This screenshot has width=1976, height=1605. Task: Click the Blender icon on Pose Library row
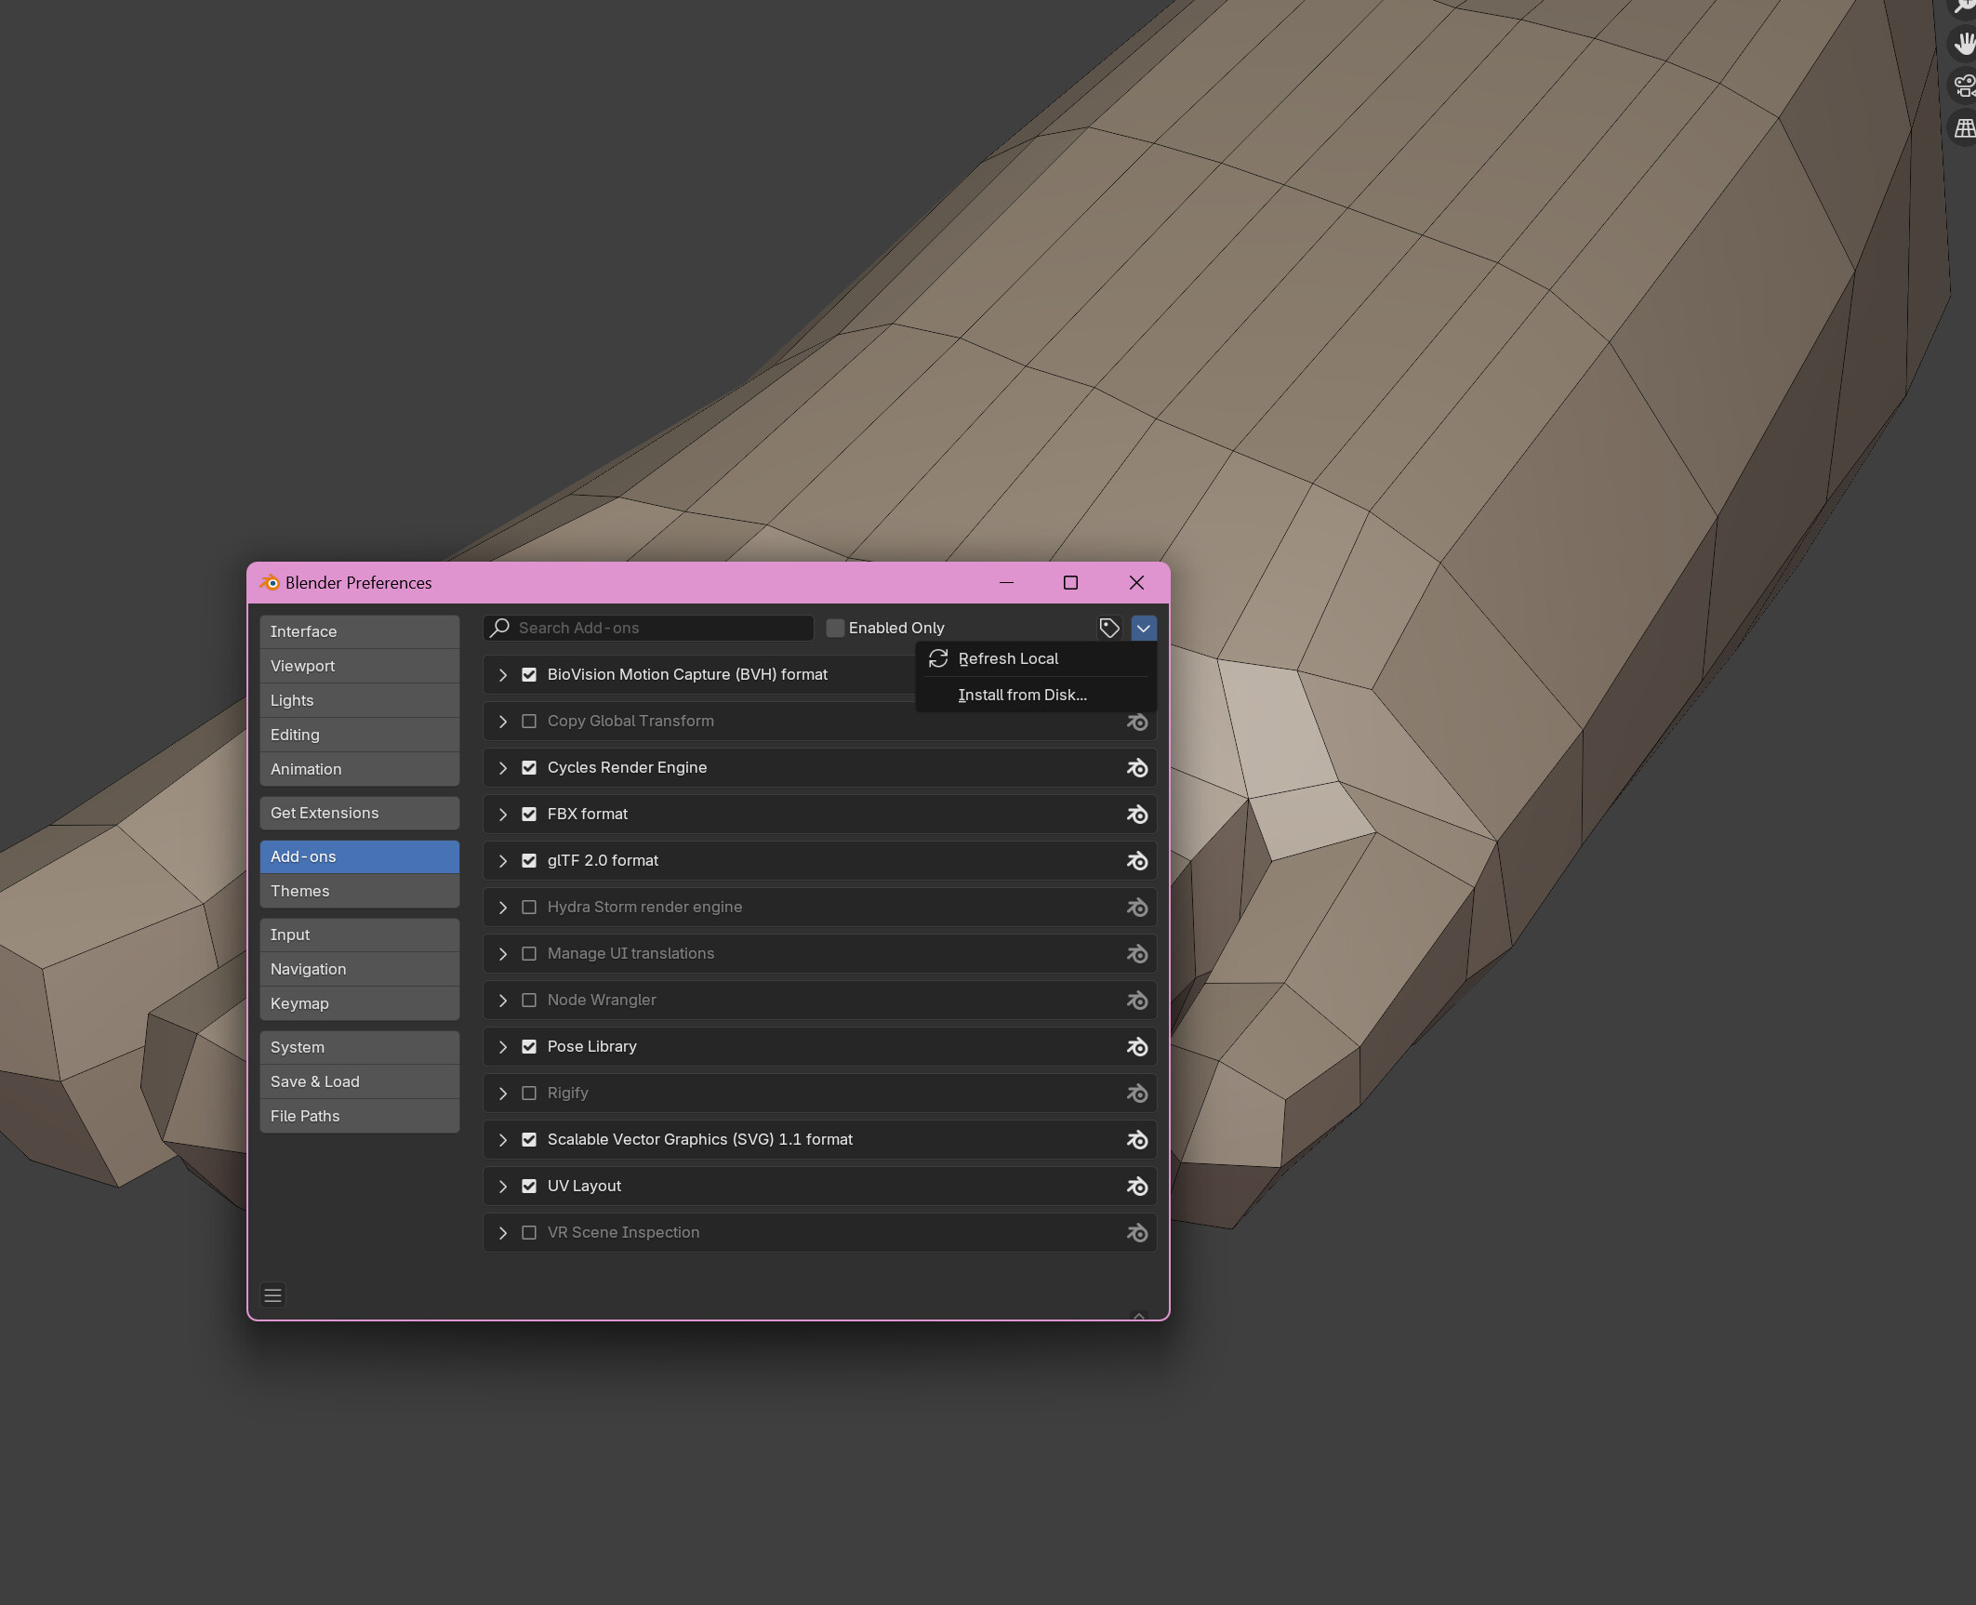point(1137,1047)
